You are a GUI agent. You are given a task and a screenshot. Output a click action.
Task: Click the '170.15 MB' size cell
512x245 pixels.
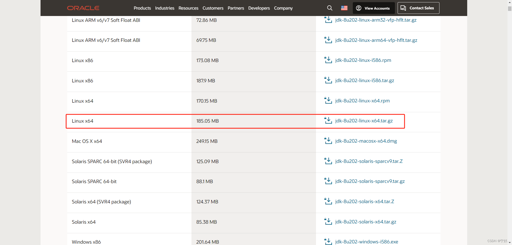pyautogui.click(x=254, y=102)
